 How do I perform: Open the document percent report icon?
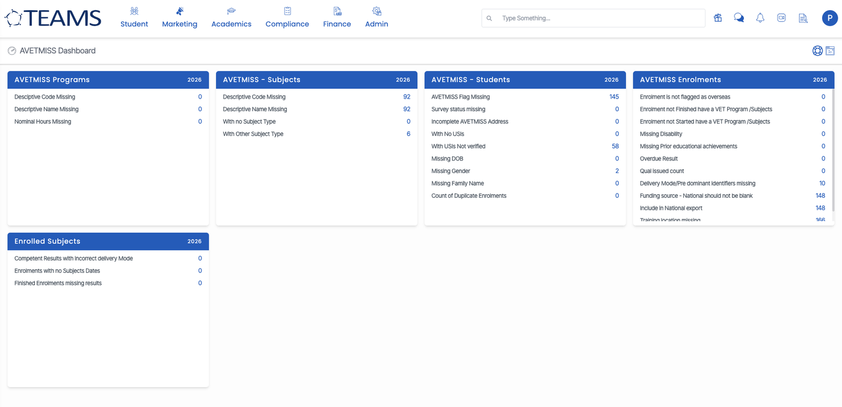pyautogui.click(x=803, y=18)
